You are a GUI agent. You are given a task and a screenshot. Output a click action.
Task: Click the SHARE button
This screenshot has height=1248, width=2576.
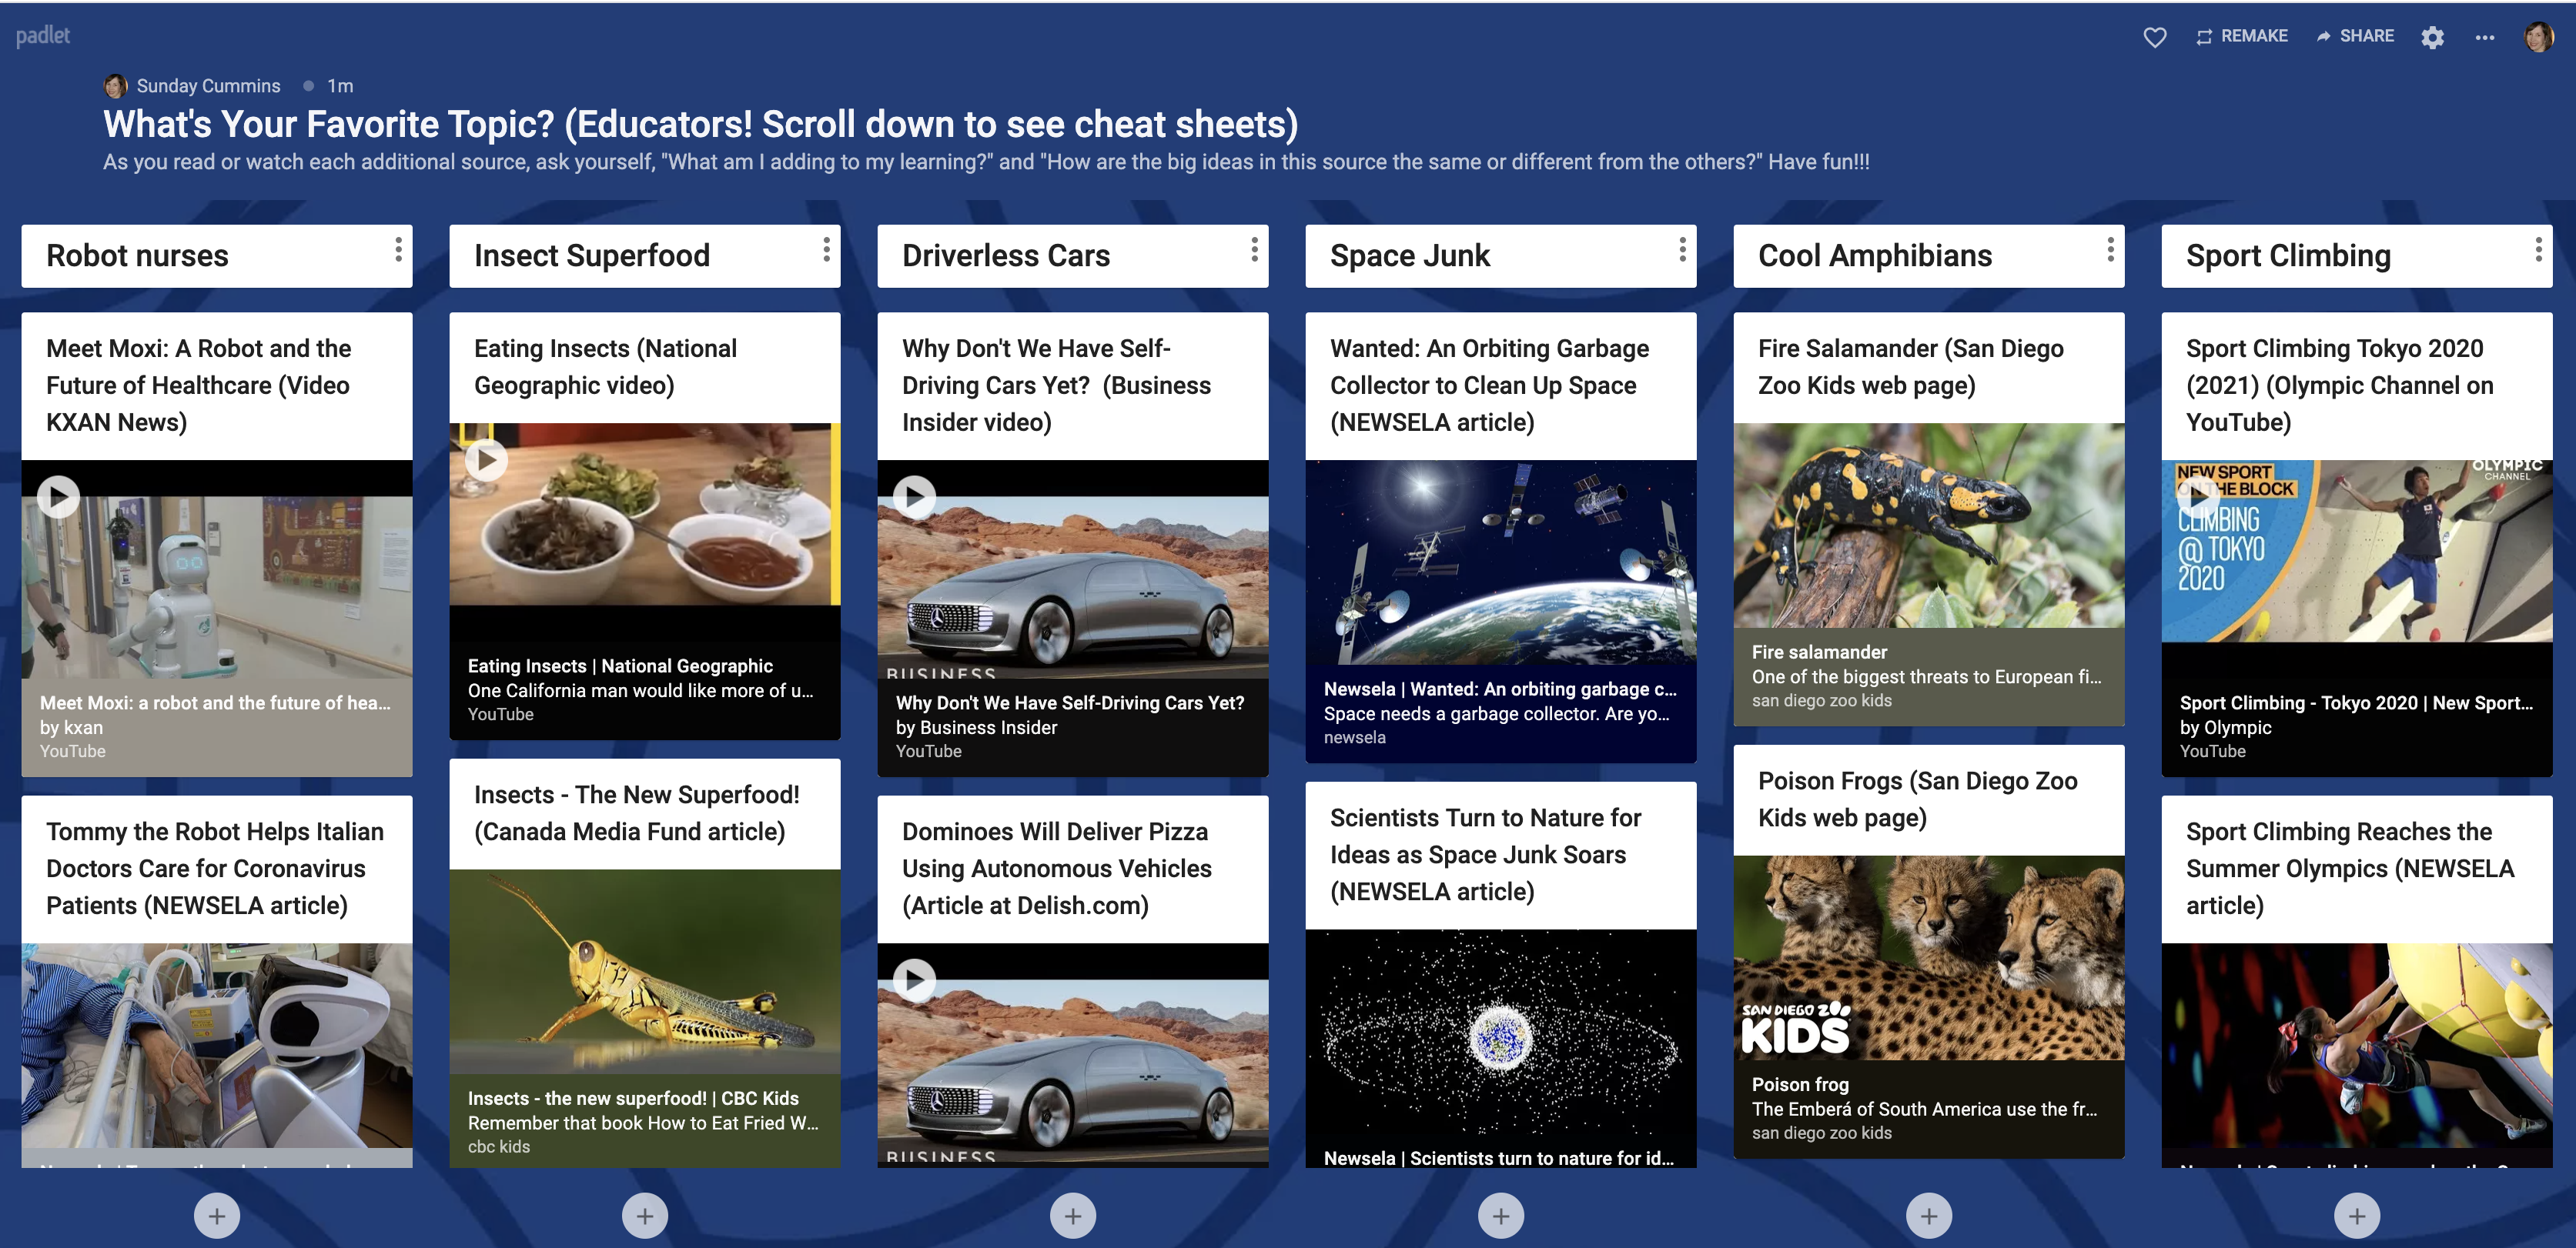click(x=2354, y=36)
